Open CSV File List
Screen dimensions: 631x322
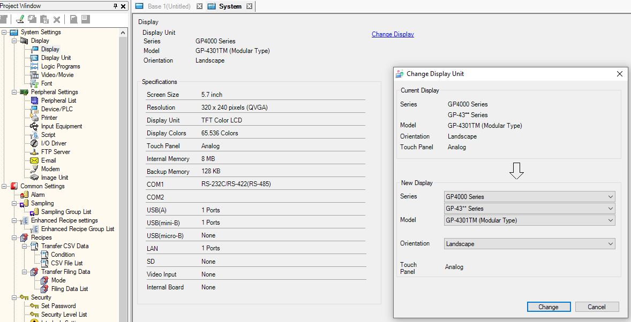point(67,263)
